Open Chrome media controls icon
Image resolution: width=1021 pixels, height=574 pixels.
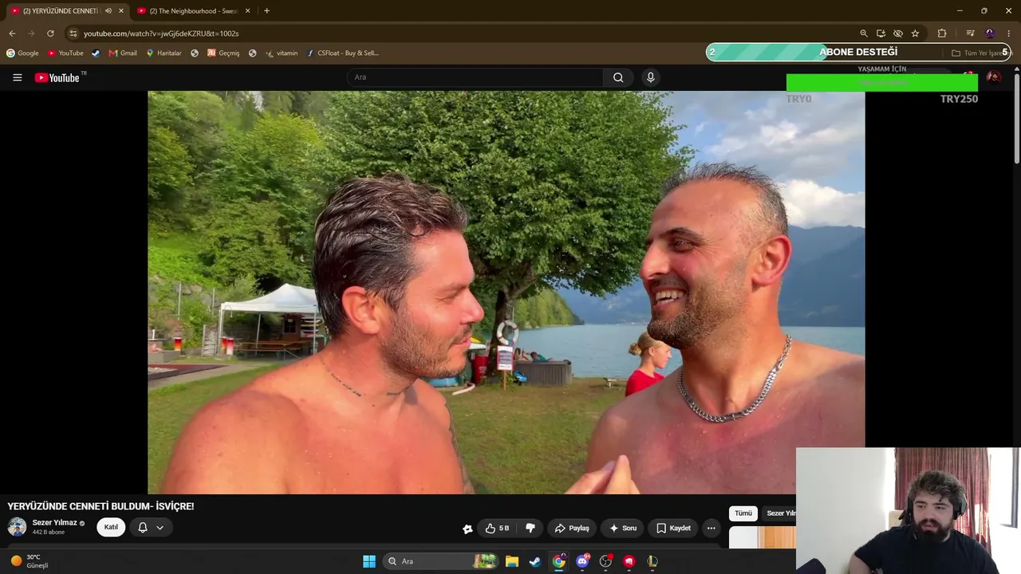pyautogui.click(x=970, y=33)
